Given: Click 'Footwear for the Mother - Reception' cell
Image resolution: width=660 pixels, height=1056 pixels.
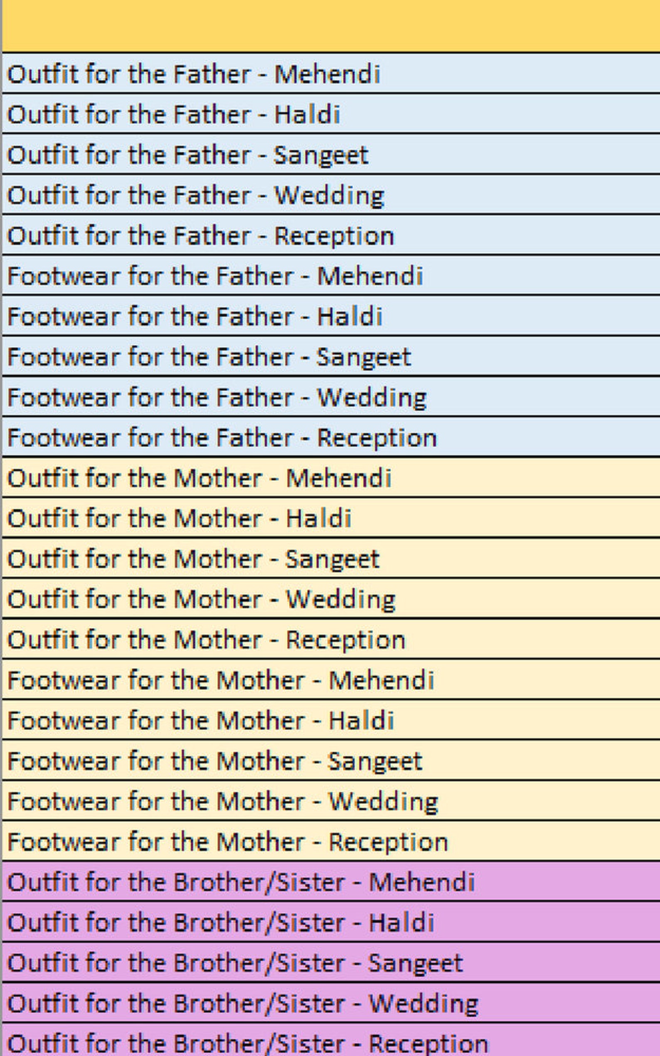Looking at the screenshot, I should click(x=331, y=841).
